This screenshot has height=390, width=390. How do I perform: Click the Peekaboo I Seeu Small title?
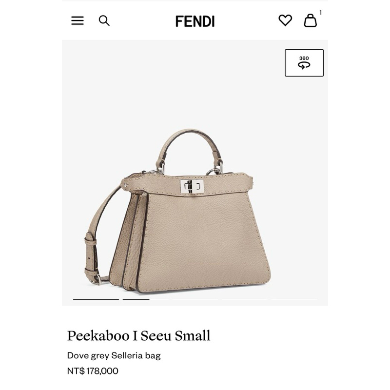[139, 335]
